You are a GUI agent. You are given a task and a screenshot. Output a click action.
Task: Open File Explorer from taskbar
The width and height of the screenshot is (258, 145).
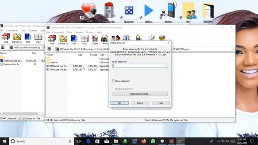[116, 141]
